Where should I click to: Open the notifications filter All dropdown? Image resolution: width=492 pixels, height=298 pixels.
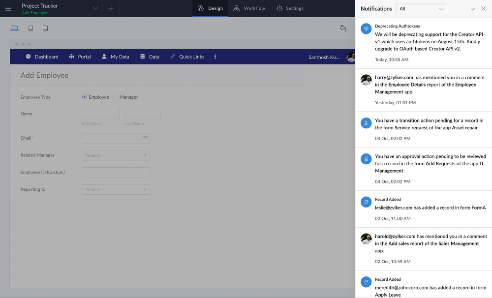tap(422, 9)
